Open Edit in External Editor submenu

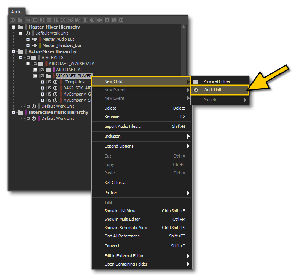pyautogui.click(x=142, y=256)
